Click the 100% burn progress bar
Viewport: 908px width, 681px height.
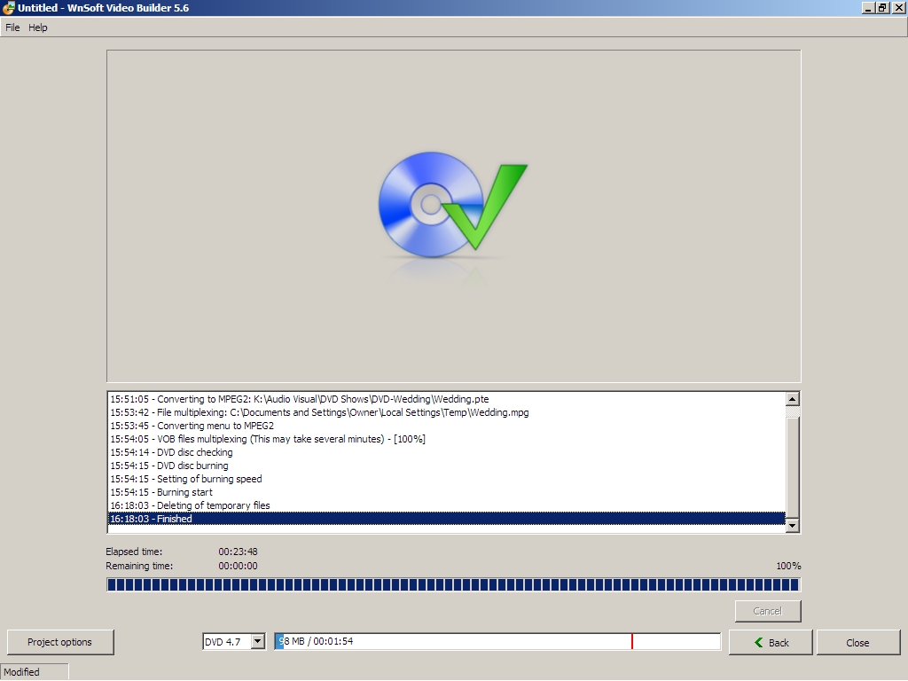click(x=453, y=585)
